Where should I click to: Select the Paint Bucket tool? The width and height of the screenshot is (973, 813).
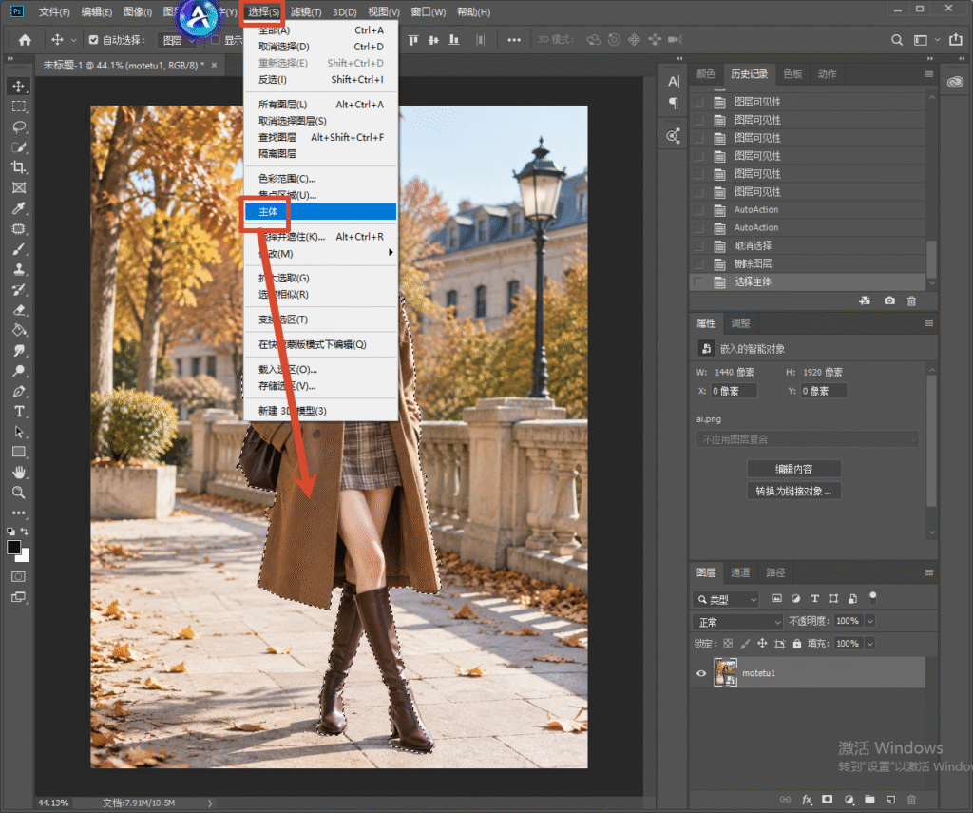tap(19, 330)
